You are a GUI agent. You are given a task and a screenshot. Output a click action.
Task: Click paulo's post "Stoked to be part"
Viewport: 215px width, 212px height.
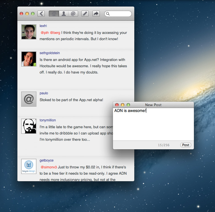(71, 100)
